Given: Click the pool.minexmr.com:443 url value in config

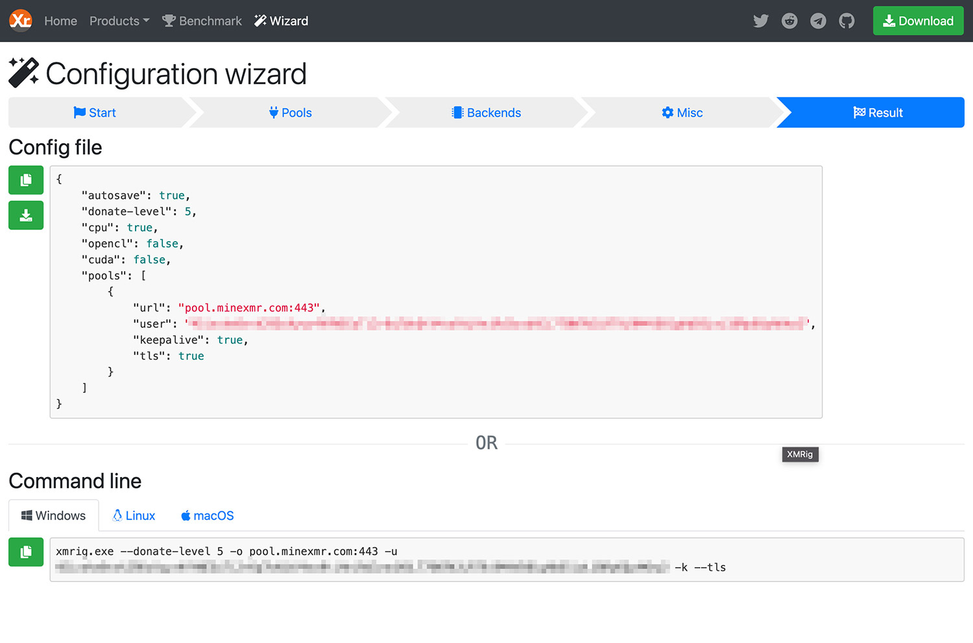Looking at the screenshot, I should pos(249,308).
